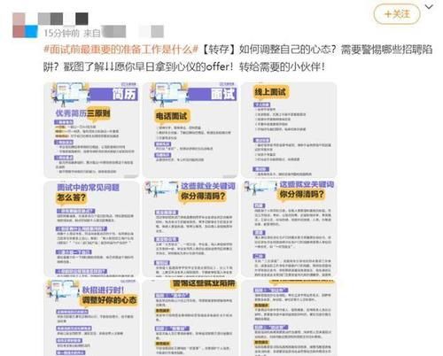Image resolution: width=443 pixels, height=356 pixels.
Task: Open the 面试 电话面试 image
Action: pos(190,130)
